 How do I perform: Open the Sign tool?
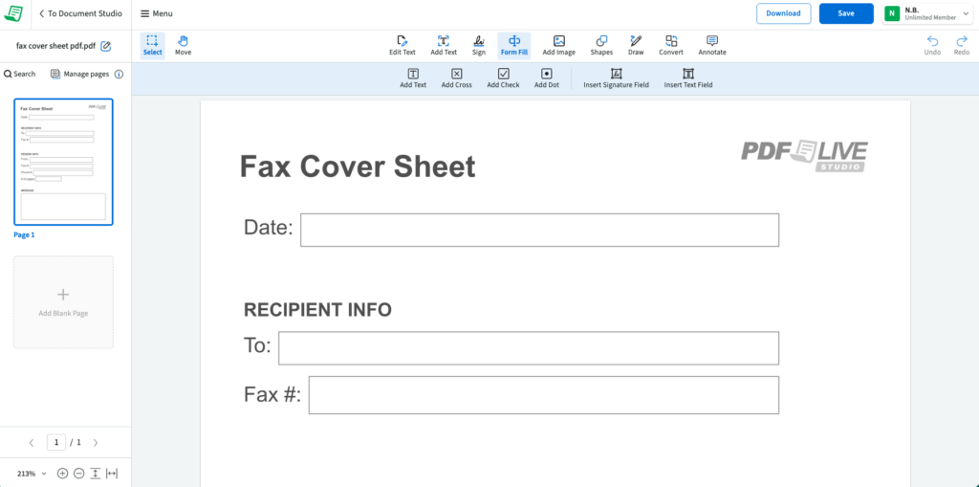tap(479, 46)
